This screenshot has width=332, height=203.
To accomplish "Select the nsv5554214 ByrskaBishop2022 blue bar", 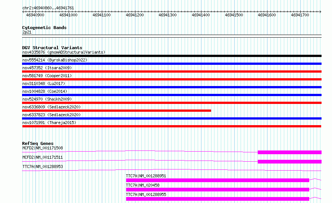I will pyautogui.click(x=172, y=64).
